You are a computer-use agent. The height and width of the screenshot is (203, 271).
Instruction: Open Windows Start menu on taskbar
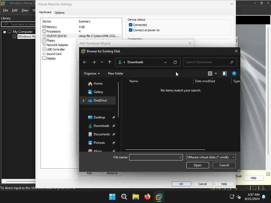[x=112, y=197]
